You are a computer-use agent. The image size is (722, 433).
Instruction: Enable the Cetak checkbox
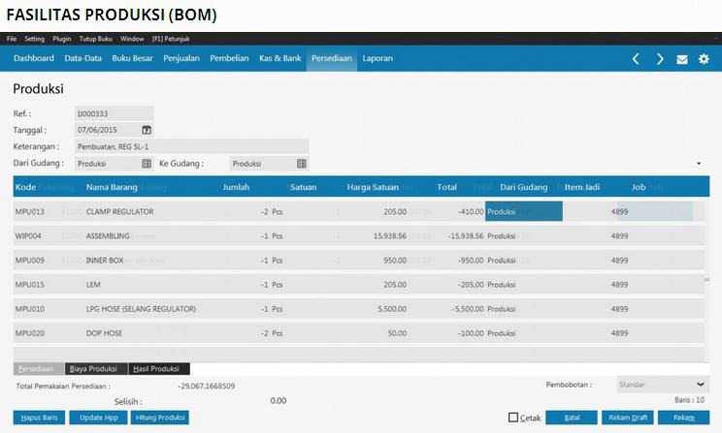point(513,418)
